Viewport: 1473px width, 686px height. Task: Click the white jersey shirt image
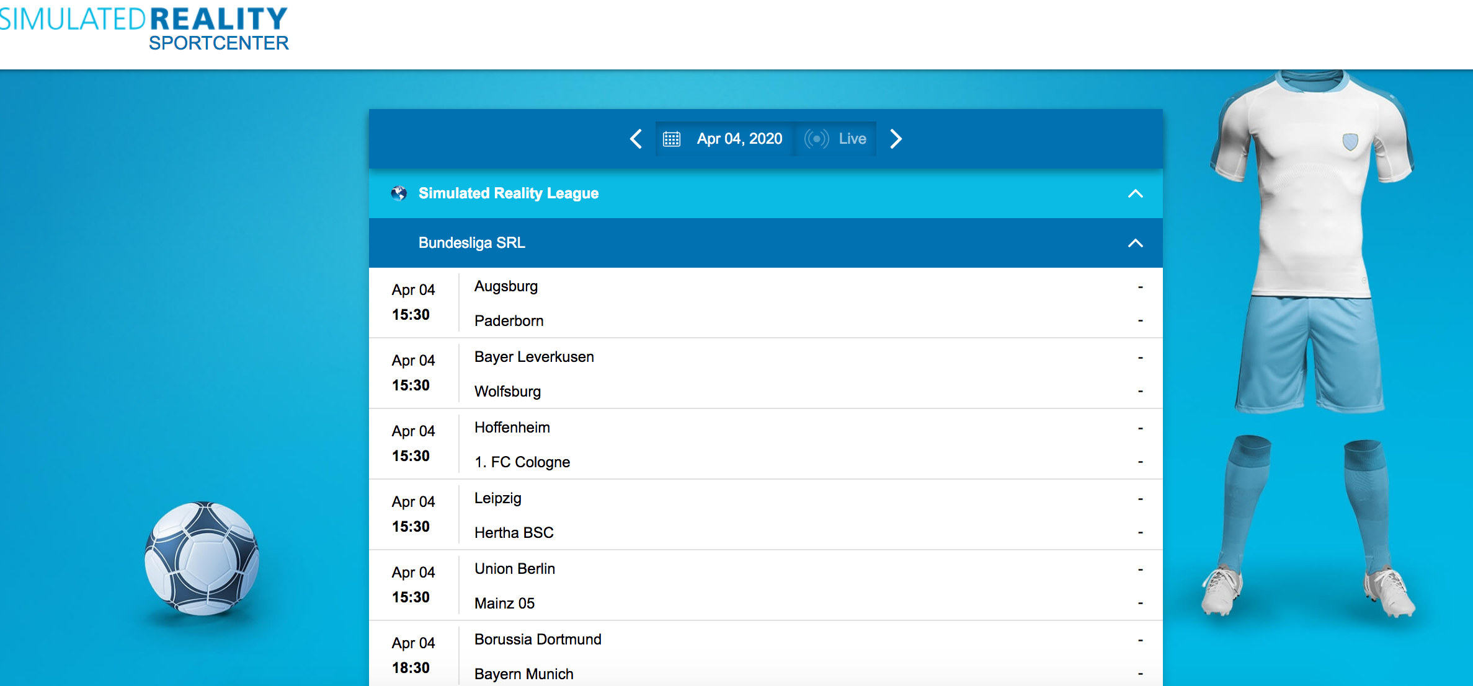pyautogui.click(x=1311, y=186)
